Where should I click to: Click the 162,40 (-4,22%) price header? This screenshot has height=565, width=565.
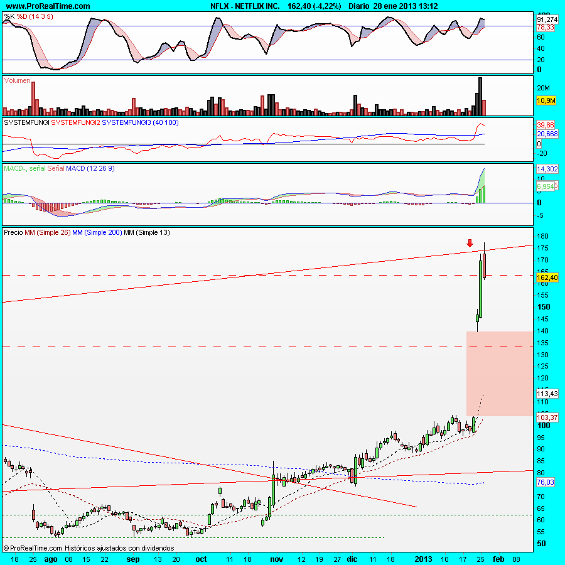click(x=315, y=6)
